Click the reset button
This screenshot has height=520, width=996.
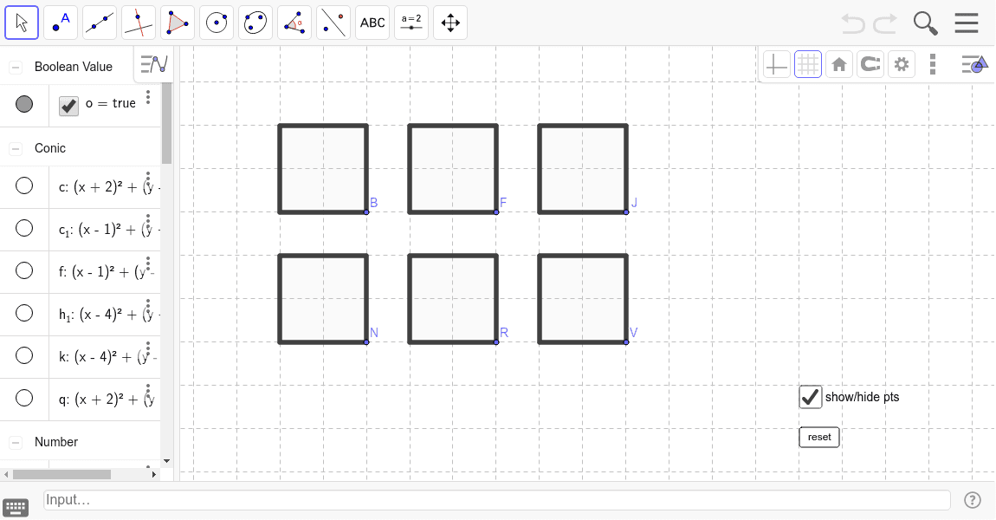click(819, 438)
